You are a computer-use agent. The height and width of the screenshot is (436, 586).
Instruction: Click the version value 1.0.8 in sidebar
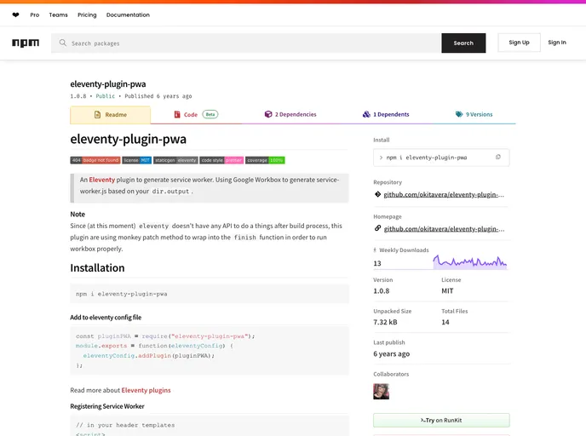(382, 290)
